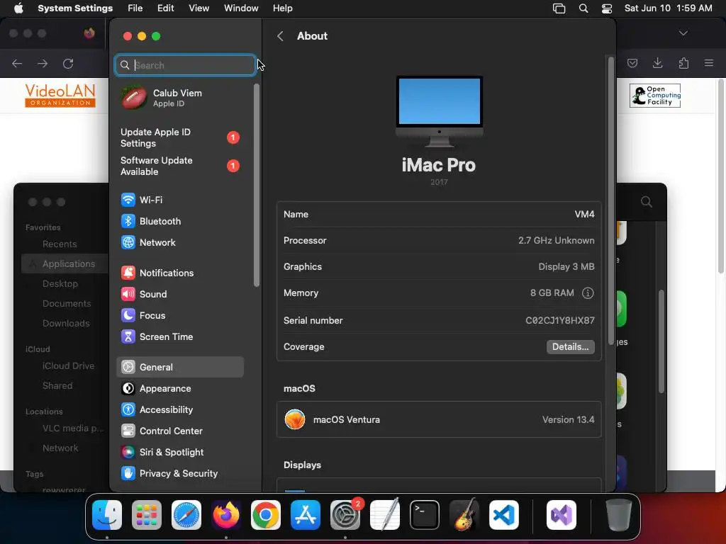726x544 pixels.
Task: Open Spotlight search in menu bar
Action: coord(583,8)
